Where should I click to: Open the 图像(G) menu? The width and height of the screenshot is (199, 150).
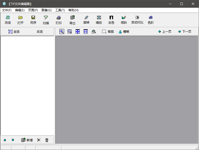point(46,10)
